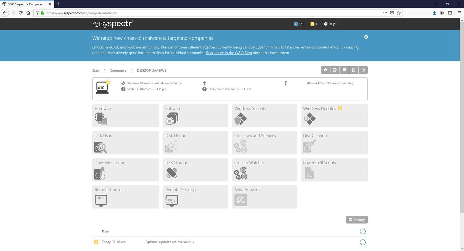Launch the Remote Console tile
Viewport: 464px width, 251px height.
[126, 197]
